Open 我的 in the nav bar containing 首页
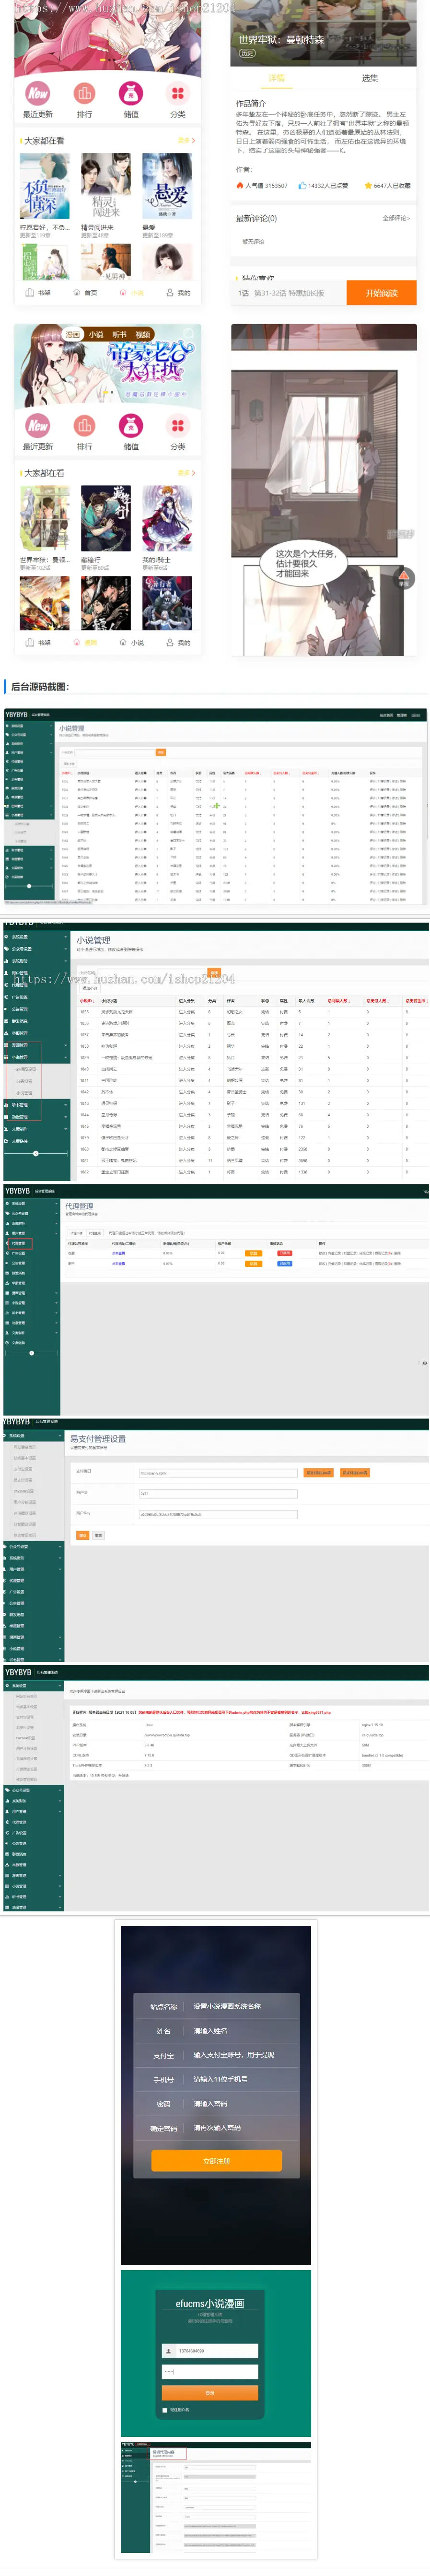Image resolution: width=430 pixels, height=2576 pixels. (x=178, y=293)
